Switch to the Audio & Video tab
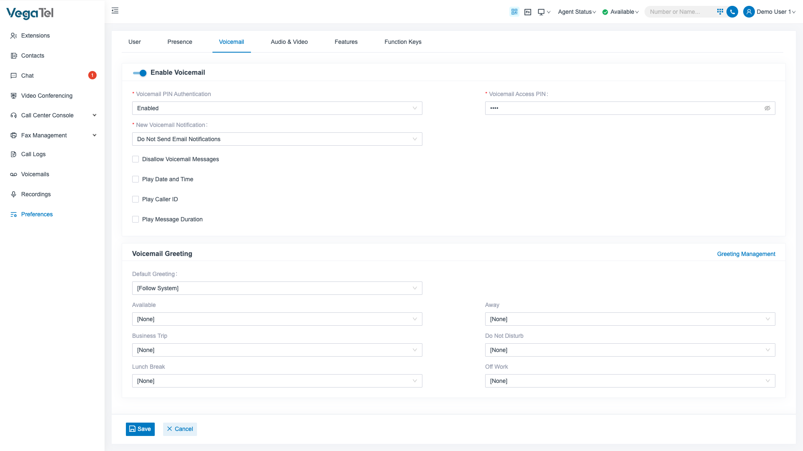The height and width of the screenshot is (451, 803). click(x=289, y=42)
